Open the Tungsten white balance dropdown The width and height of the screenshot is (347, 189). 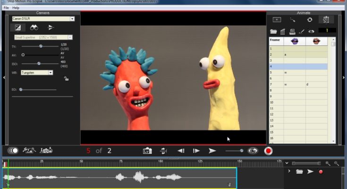coord(51,73)
